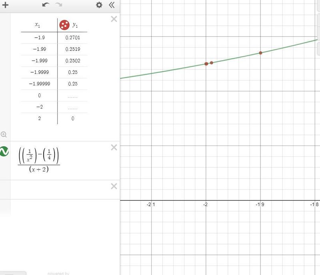
Task: Open the graph settings gear
Action: click(99, 6)
